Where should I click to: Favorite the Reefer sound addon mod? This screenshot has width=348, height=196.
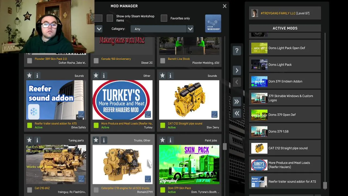pos(29,75)
